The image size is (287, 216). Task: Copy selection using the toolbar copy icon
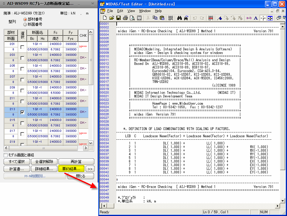coord(155,18)
